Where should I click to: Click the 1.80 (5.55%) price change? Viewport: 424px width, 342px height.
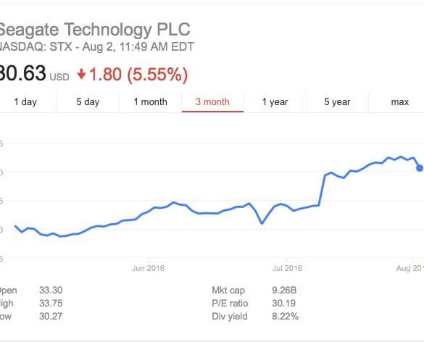[x=138, y=75]
